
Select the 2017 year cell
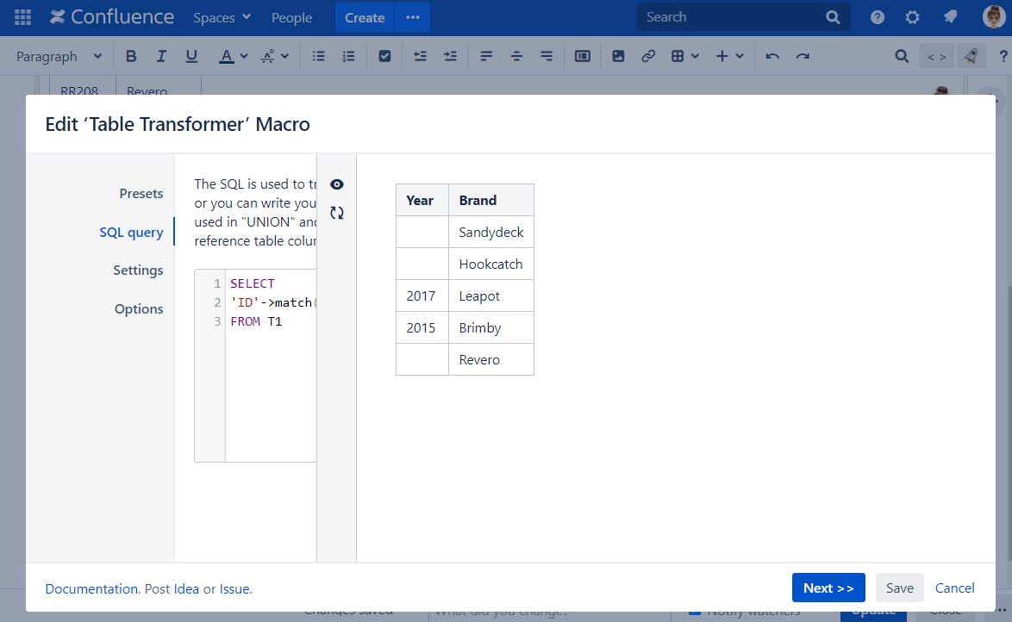(x=422, y=296)
